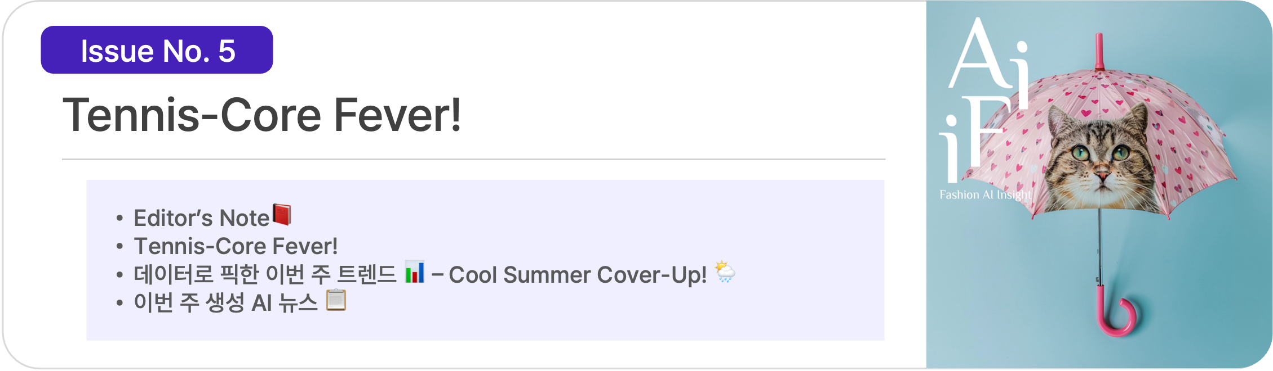Select the large Tennis-Core Fever! headline
The width and height of the screenshot is (1273, 371).
click(262, 115)
